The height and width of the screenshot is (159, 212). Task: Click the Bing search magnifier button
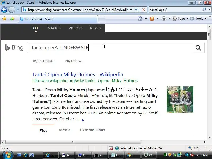click(198, 48)
